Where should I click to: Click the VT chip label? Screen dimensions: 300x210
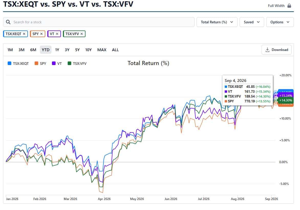pyautogui.click(x=52, y=34)
